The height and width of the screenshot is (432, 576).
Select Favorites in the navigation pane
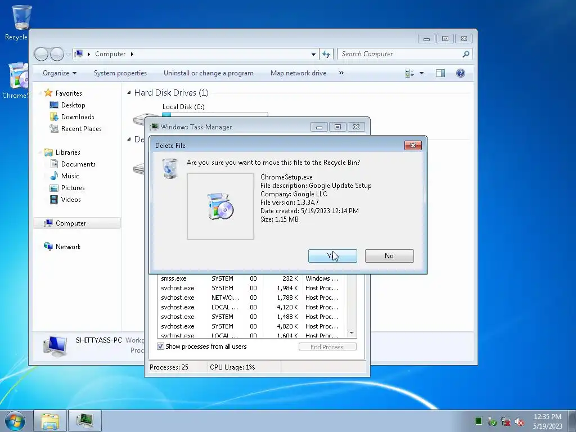[x=68, y=93]
